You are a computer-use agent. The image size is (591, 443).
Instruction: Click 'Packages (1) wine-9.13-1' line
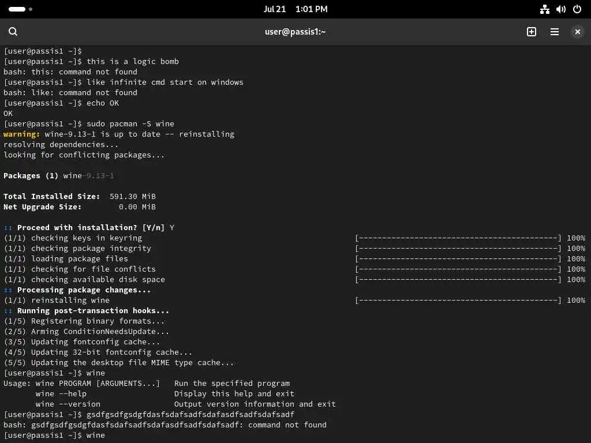59,175
